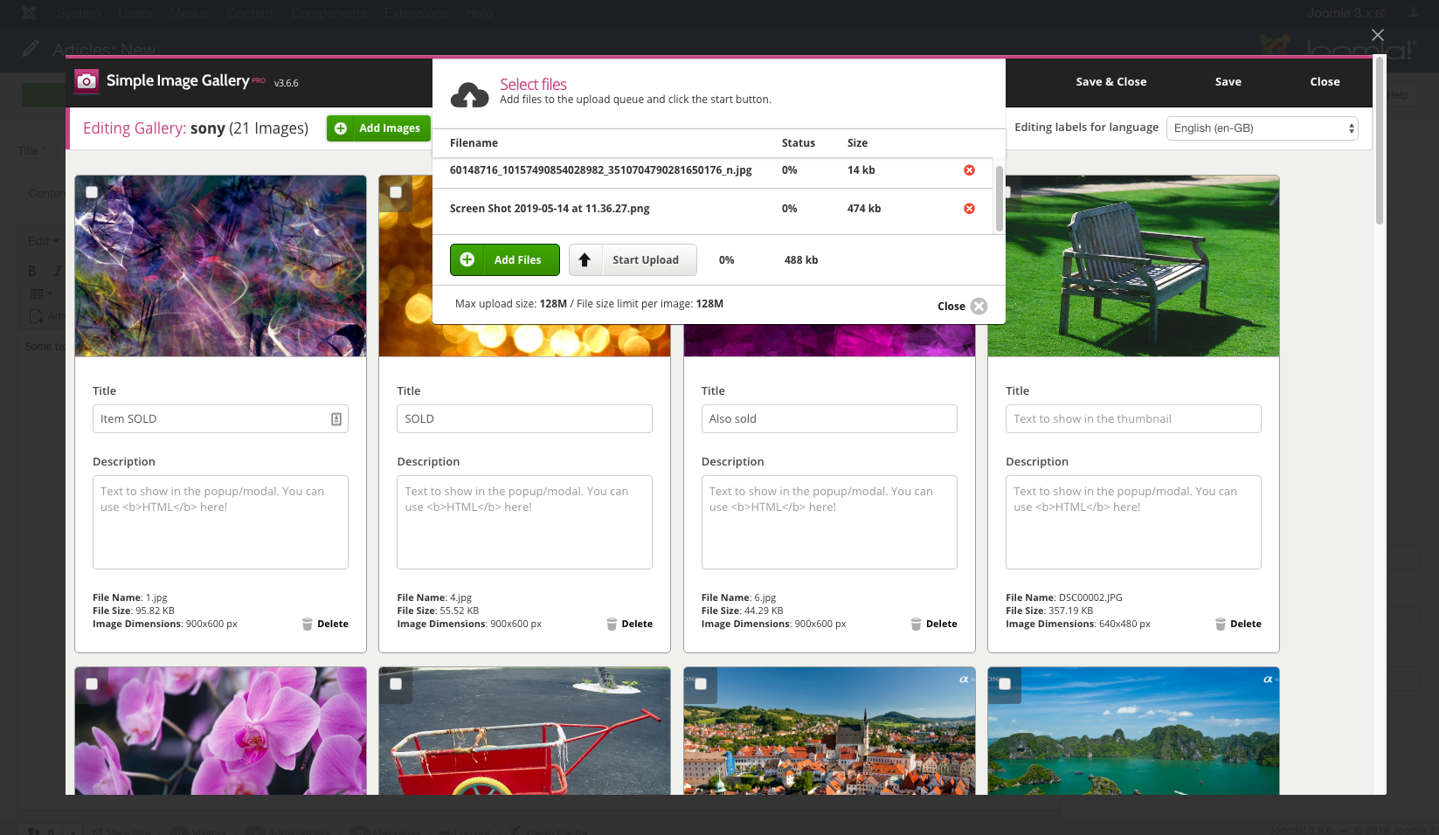Screen dimensions: 1439x835
Task: Select the golden bokeh image checkbox
Action: (x=396, y=192)
